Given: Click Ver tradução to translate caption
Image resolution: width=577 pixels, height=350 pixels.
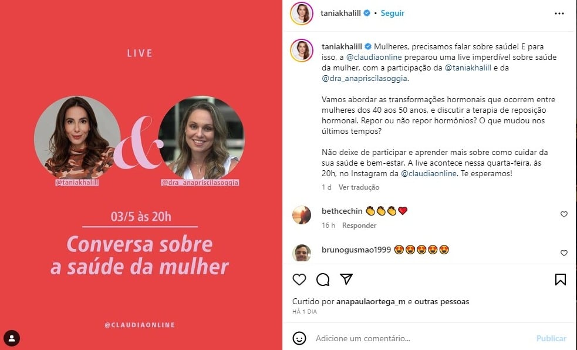Looking at the screenshot, I should (x=359, y=187).
